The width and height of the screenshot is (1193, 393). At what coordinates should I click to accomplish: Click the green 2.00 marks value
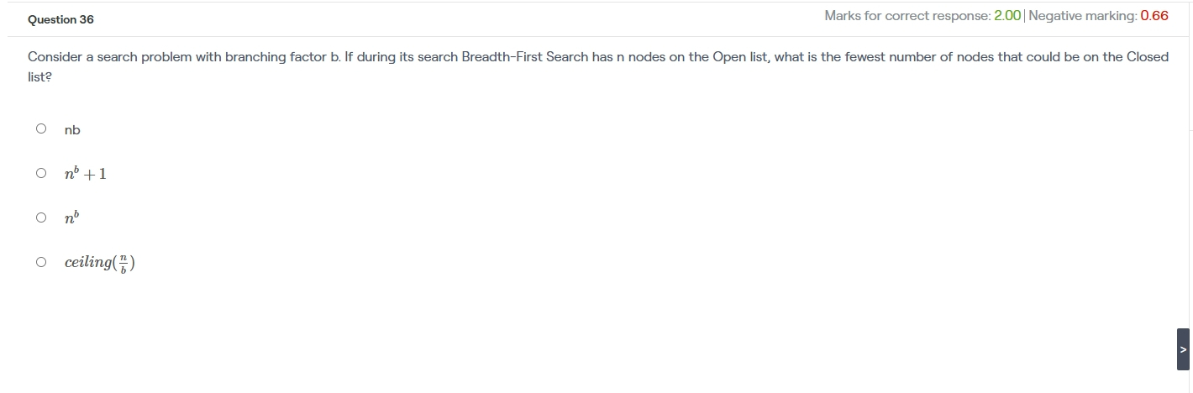[1008, 16]
